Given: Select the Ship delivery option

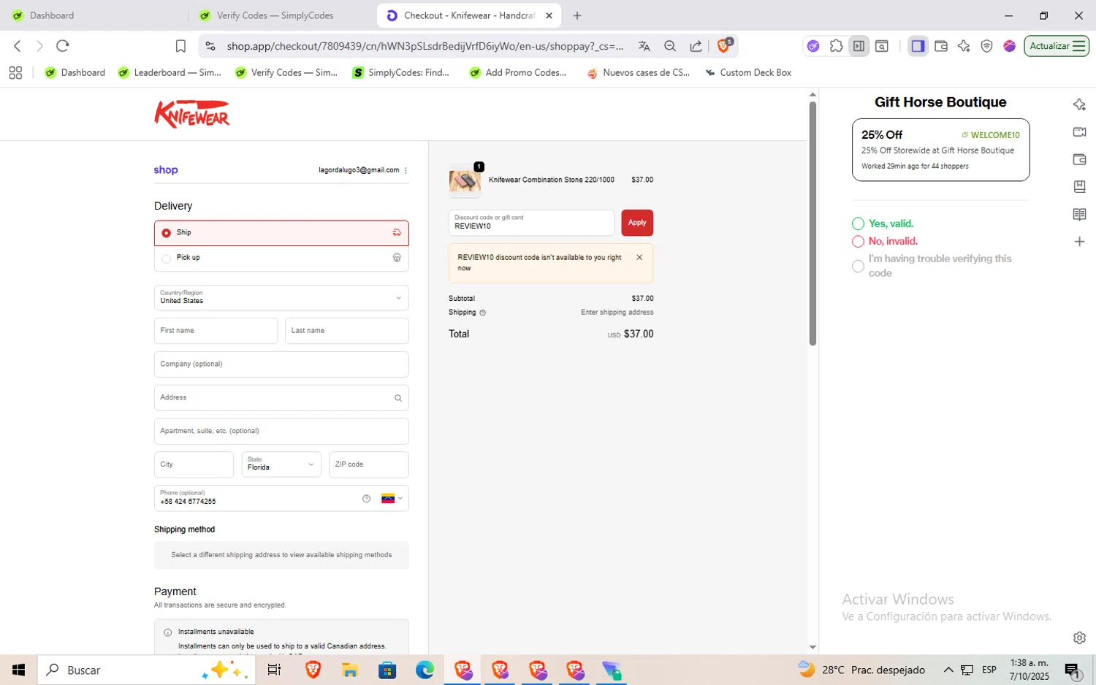Looking at the screenshot, I should [x=281, y=233].
